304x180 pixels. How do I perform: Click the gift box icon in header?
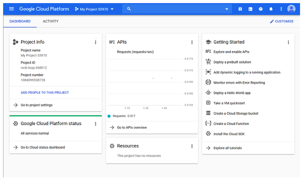coord(240,9)
